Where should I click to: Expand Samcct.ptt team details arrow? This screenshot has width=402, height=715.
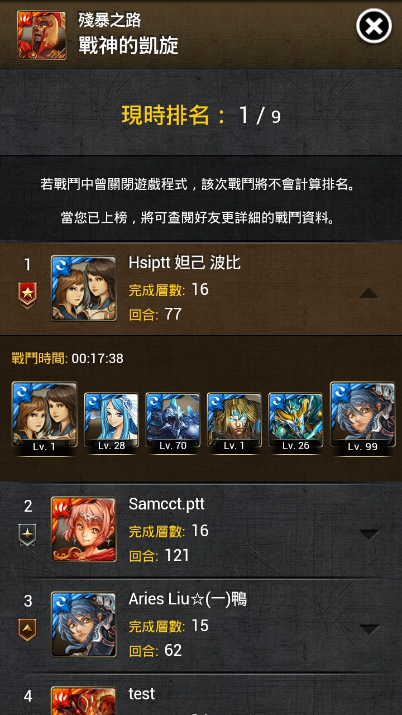coord(370,535)
